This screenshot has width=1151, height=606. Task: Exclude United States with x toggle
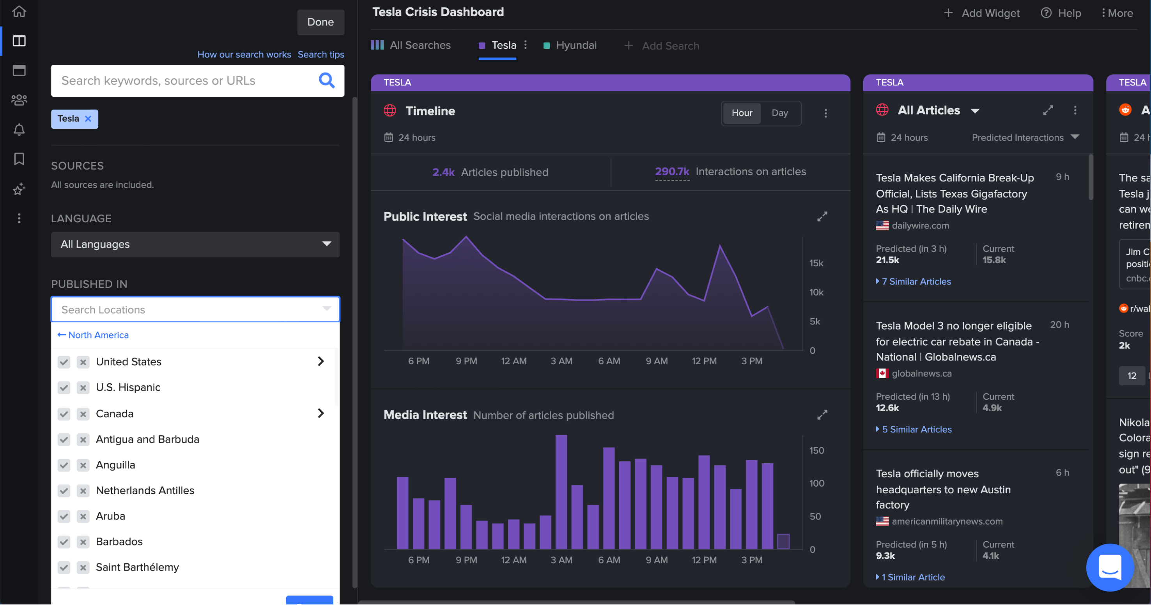pos(83,362)
